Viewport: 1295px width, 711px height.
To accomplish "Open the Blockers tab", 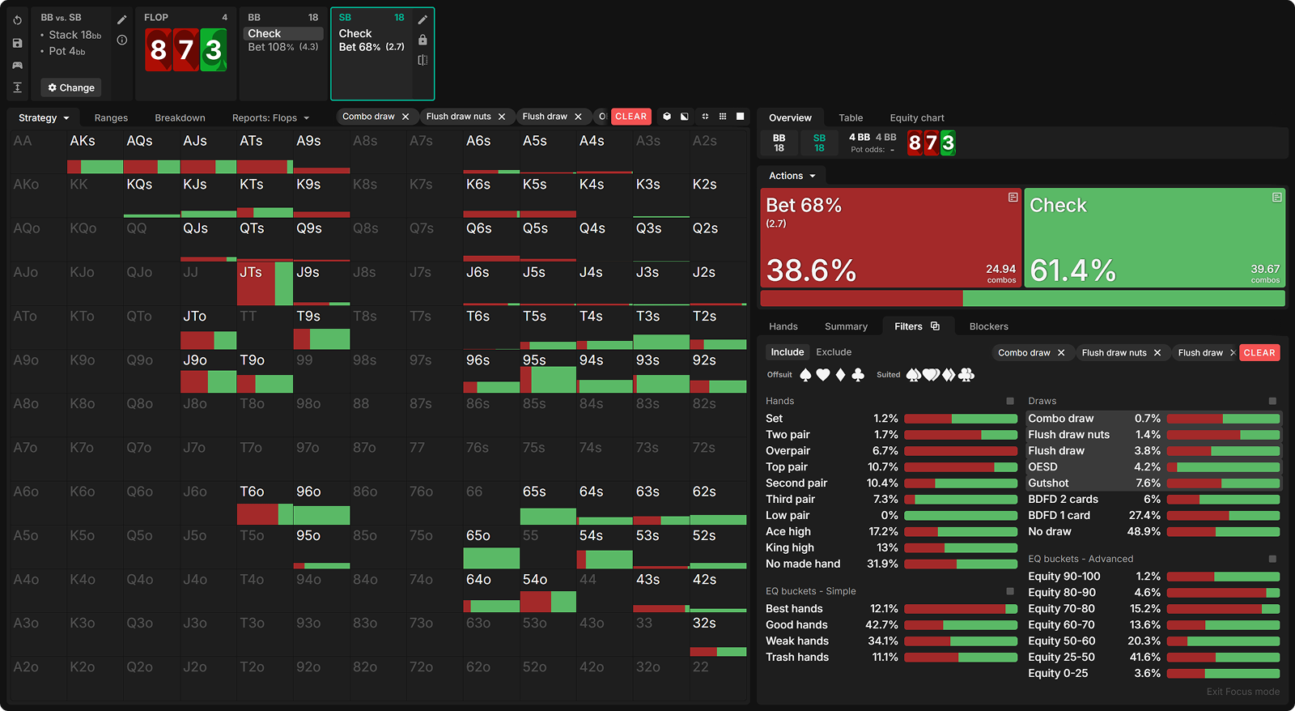I will (988, 326).
